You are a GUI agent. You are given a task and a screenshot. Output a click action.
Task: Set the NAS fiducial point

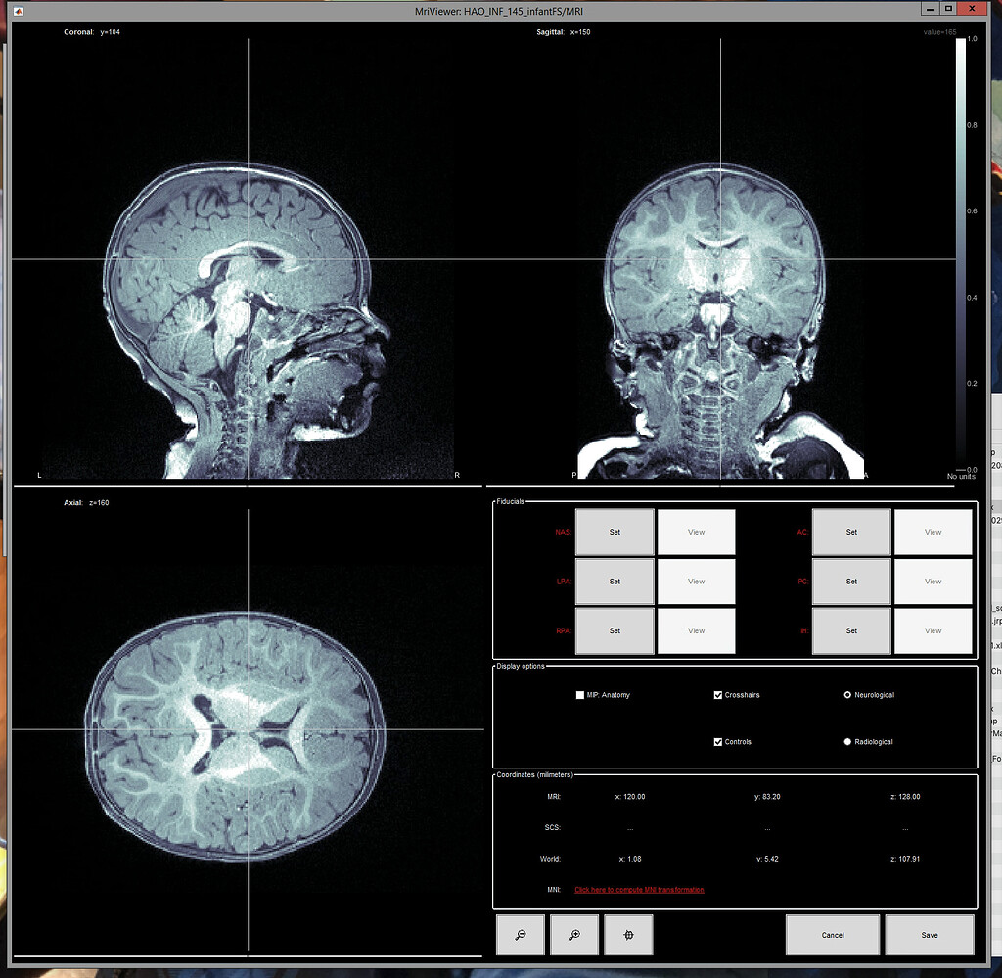(x=615, y=532)
